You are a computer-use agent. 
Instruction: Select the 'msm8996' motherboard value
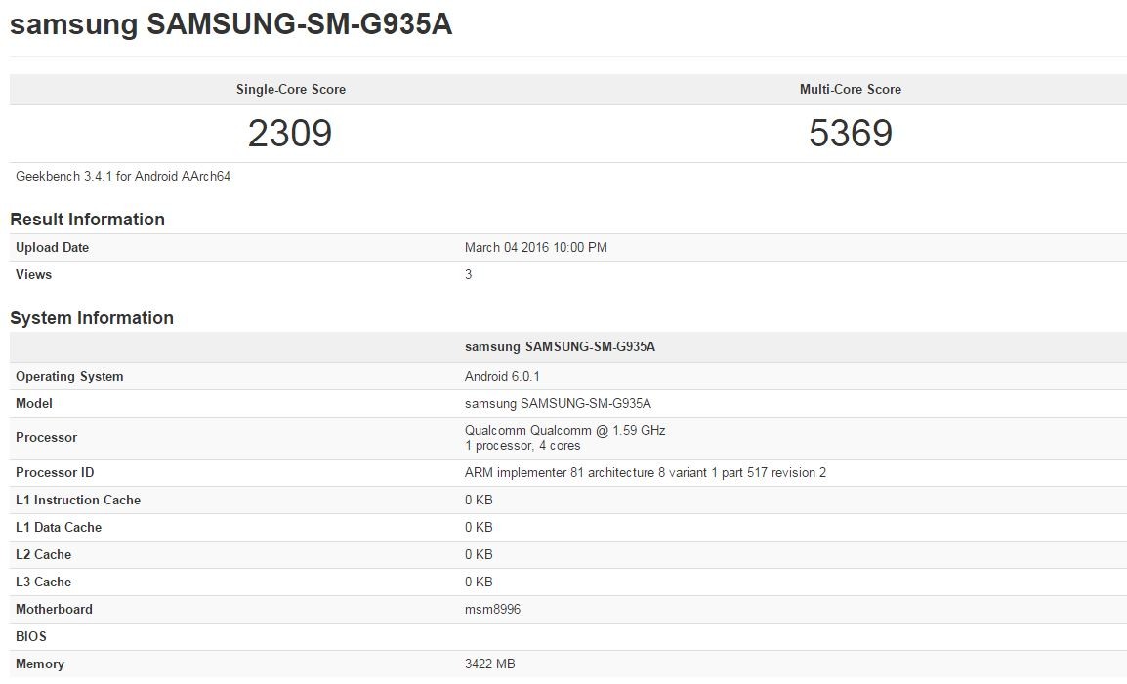coord(492,609)
